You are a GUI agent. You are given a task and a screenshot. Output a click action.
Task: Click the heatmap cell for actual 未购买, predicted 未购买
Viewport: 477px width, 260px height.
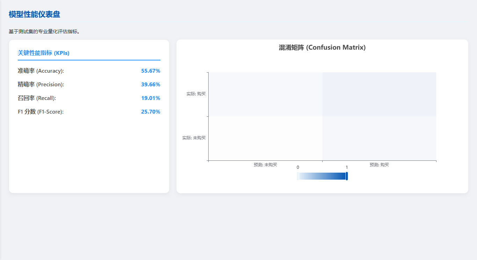(x=265, y=138)
